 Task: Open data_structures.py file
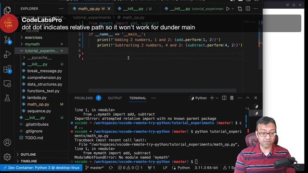(x=45, y=85)
